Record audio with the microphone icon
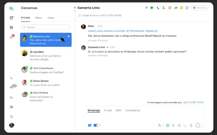 coord(191,125)
